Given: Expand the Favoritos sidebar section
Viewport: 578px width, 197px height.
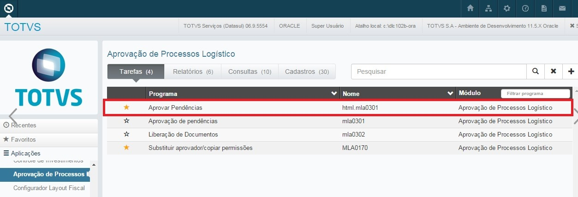Looking at the screenshot, I should pyautogui.click(x=49, y=139).
